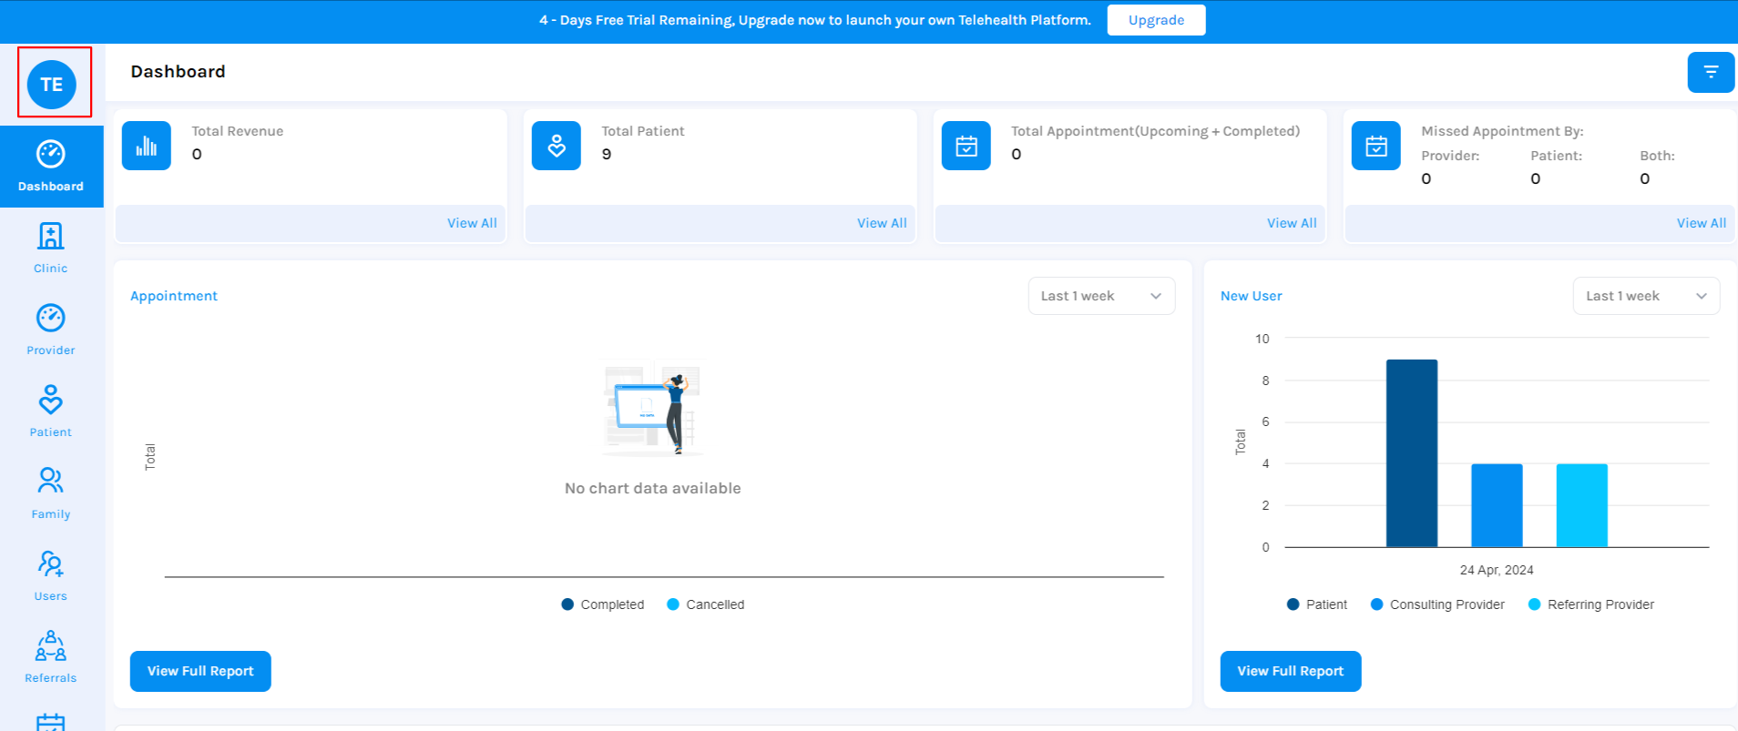This screenshot has height=731, width=1738.
Task: Go to Provider in the sidebar
Action: point(51,330)
